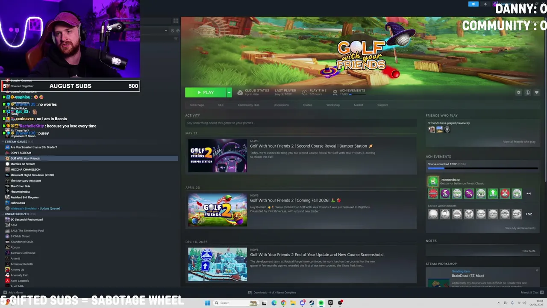547x308 pixels.
Task: Open the Windows Start menu
Action: [207, 303]
